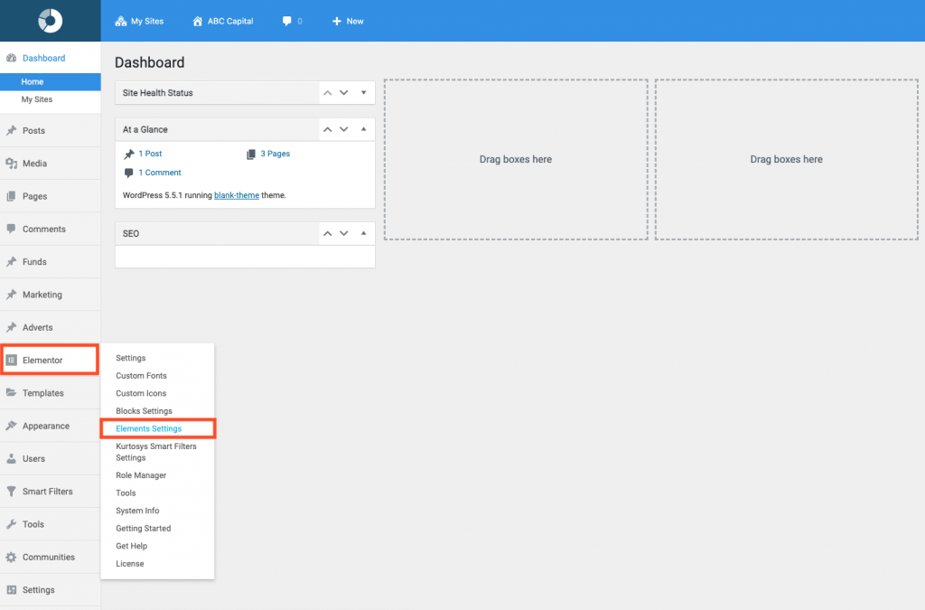Select Elements Settings submenu item
Screen dimensions: 925x610
(x=149, y=429)
